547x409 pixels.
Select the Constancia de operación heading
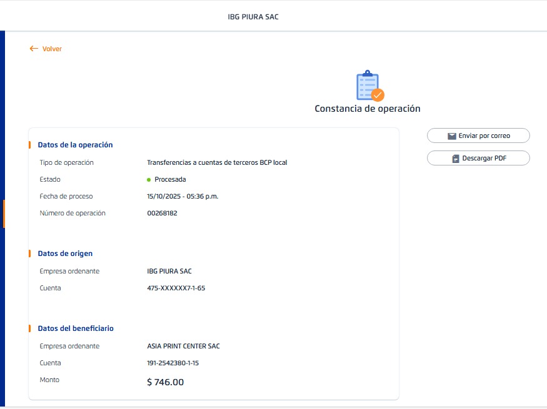[367, 109]
